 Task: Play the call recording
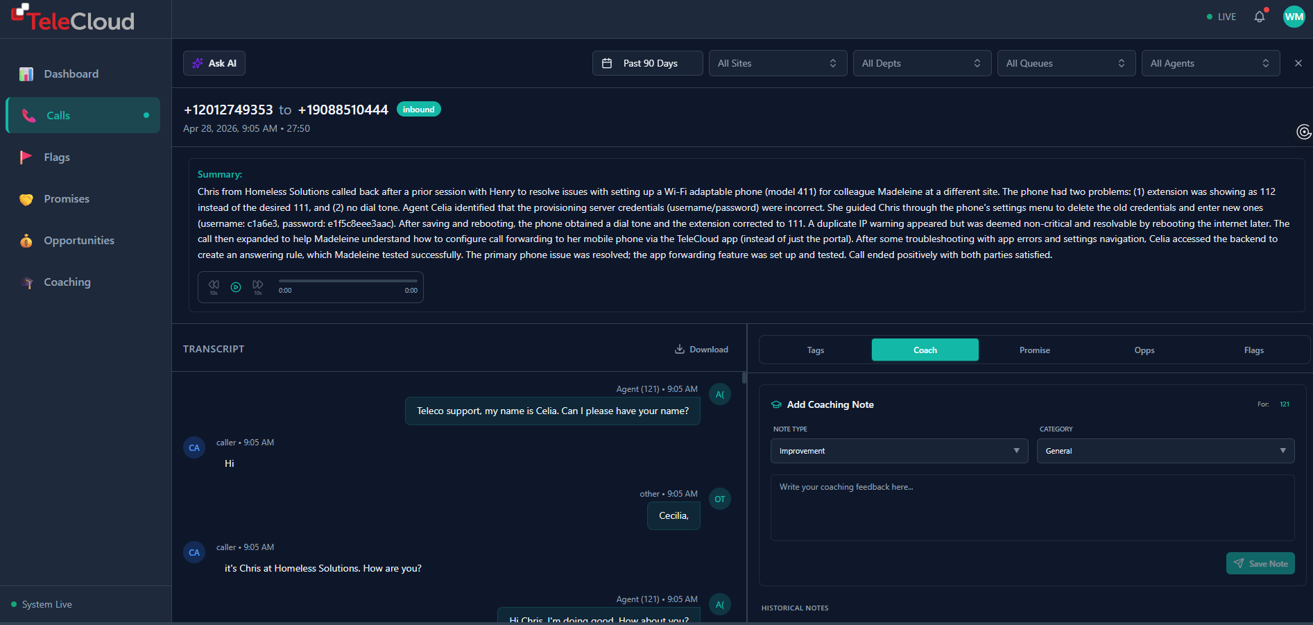click(236, 287)
